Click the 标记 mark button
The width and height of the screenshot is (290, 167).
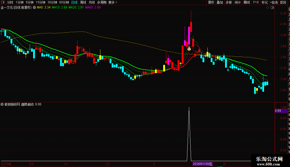pyautogui.click(x=265, y=2)
